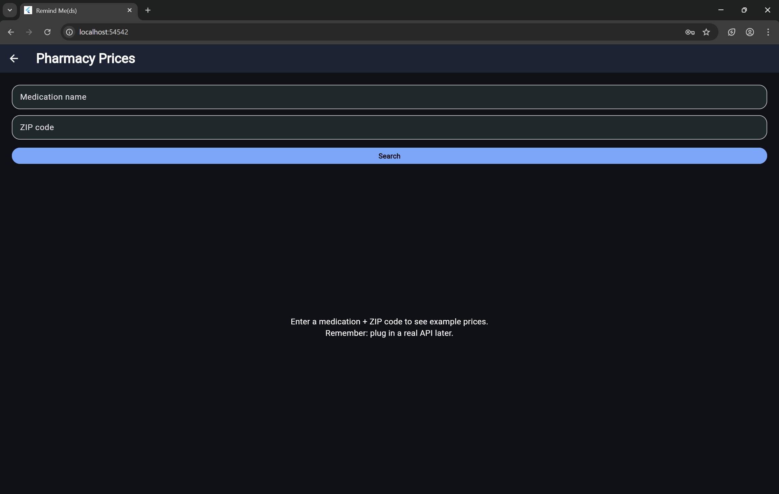Open the saved passwords key icon
This screenshot has width=779, height=494.
click(690, 32)
